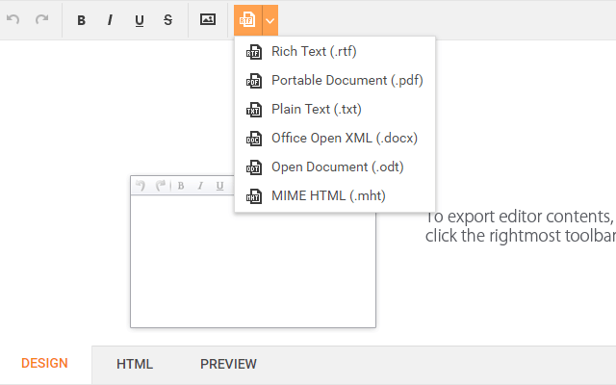Click the PDF file icon in menu
Viewport: 616px width, 385px height.
tap(254, 81)
